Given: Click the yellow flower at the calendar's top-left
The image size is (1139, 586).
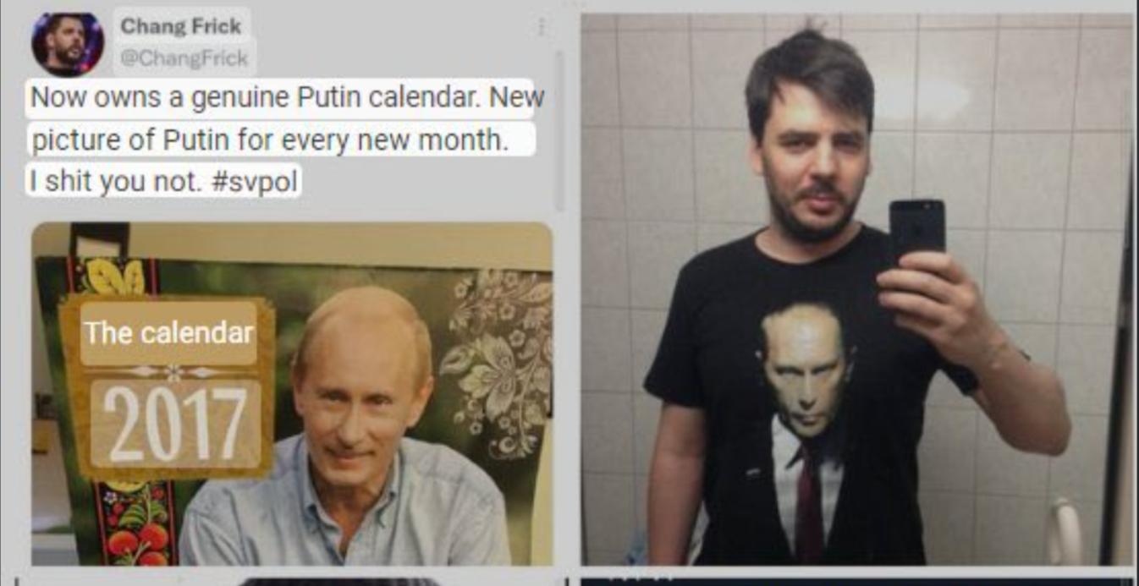Looking at the screenshot, I should point(117,277).
